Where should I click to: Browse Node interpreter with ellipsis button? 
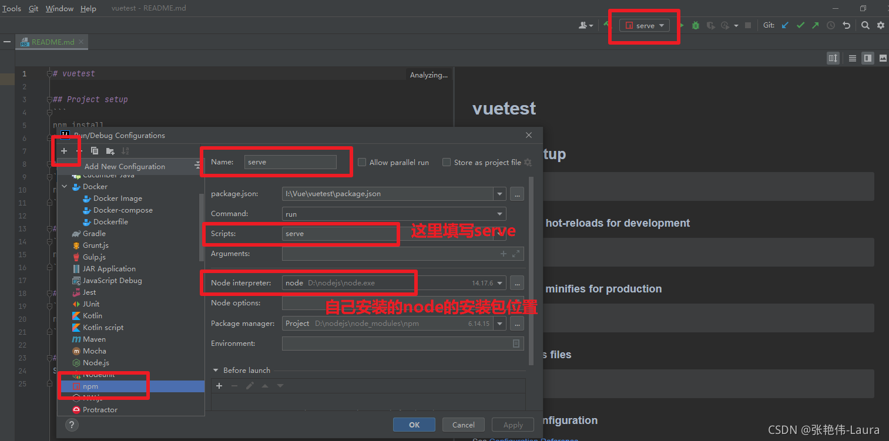click(x=517, y=283)
